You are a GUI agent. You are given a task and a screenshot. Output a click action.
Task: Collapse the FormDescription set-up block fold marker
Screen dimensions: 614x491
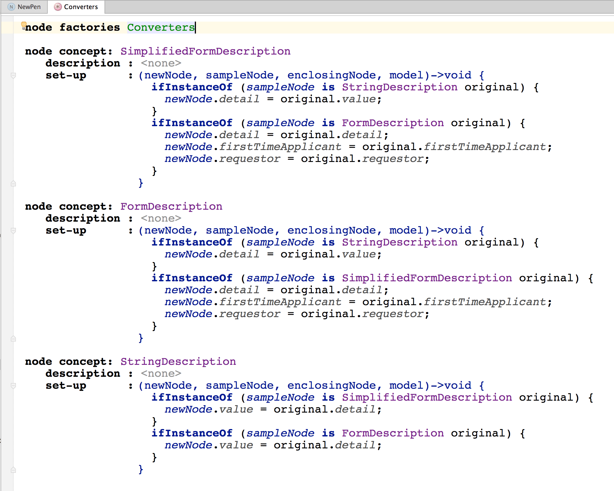(13, 230)
